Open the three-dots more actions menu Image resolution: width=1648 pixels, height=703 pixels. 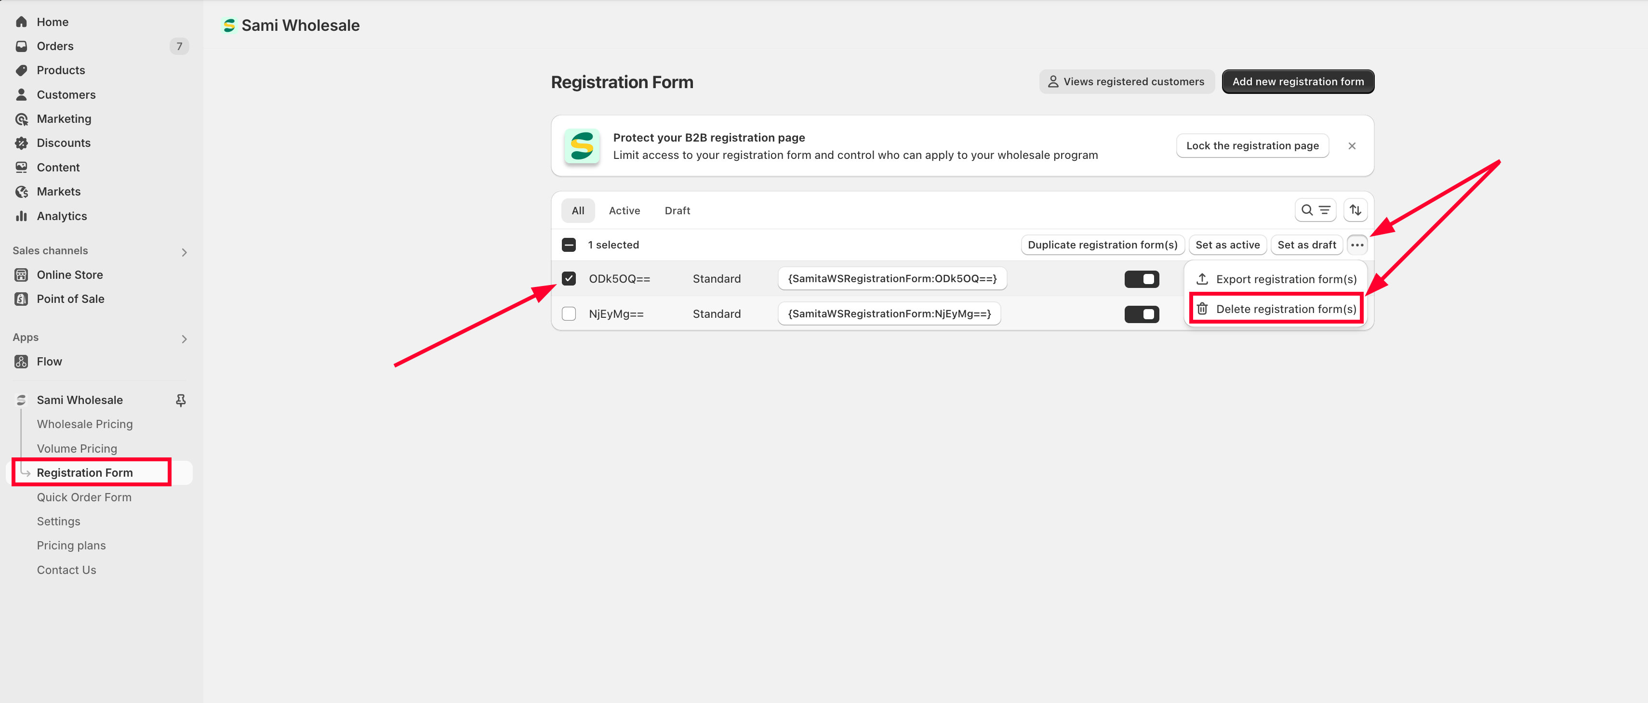click(x=1356, y=245)
